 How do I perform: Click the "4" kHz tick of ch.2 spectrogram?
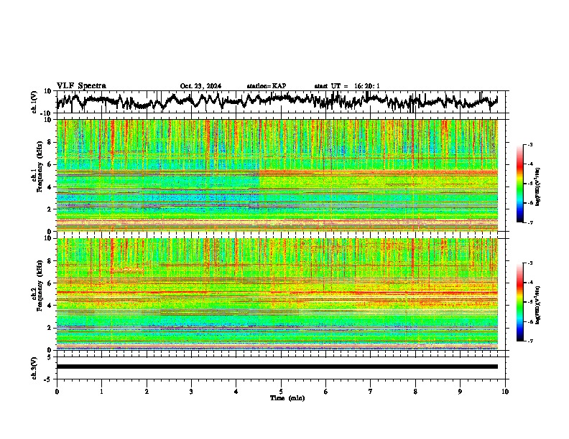50,306
